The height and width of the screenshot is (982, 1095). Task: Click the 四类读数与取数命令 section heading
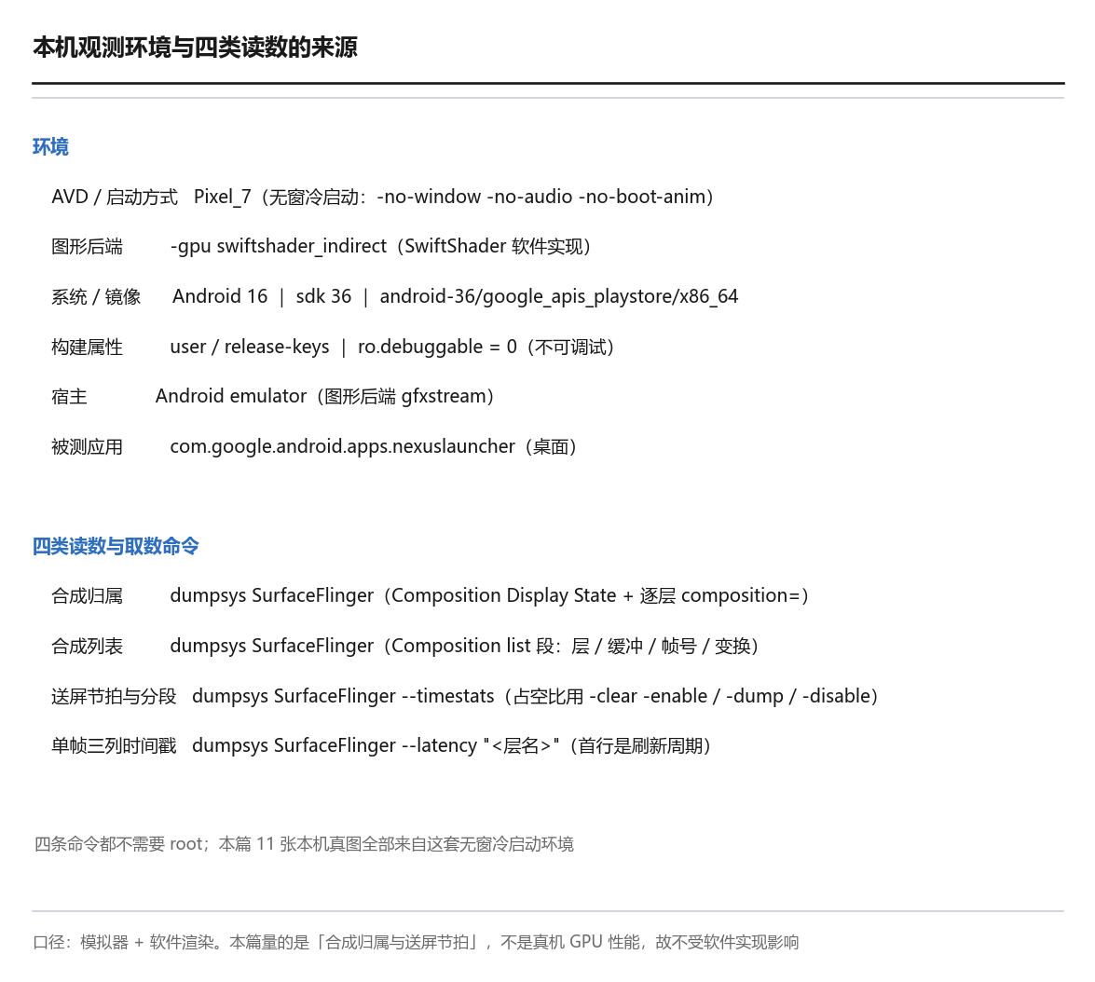[116, 546]
